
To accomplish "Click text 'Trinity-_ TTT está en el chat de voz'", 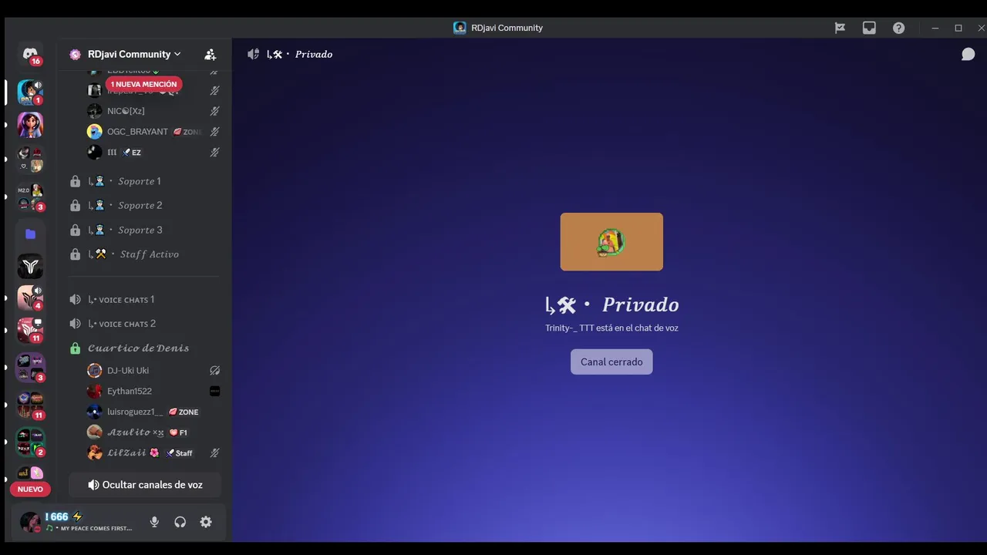I will [611, 328].
